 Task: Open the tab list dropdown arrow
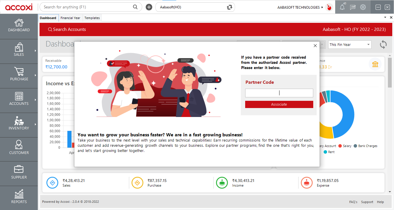tap(385, 17)
